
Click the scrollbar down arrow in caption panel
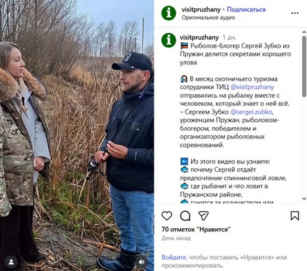(x=304, y=199)
